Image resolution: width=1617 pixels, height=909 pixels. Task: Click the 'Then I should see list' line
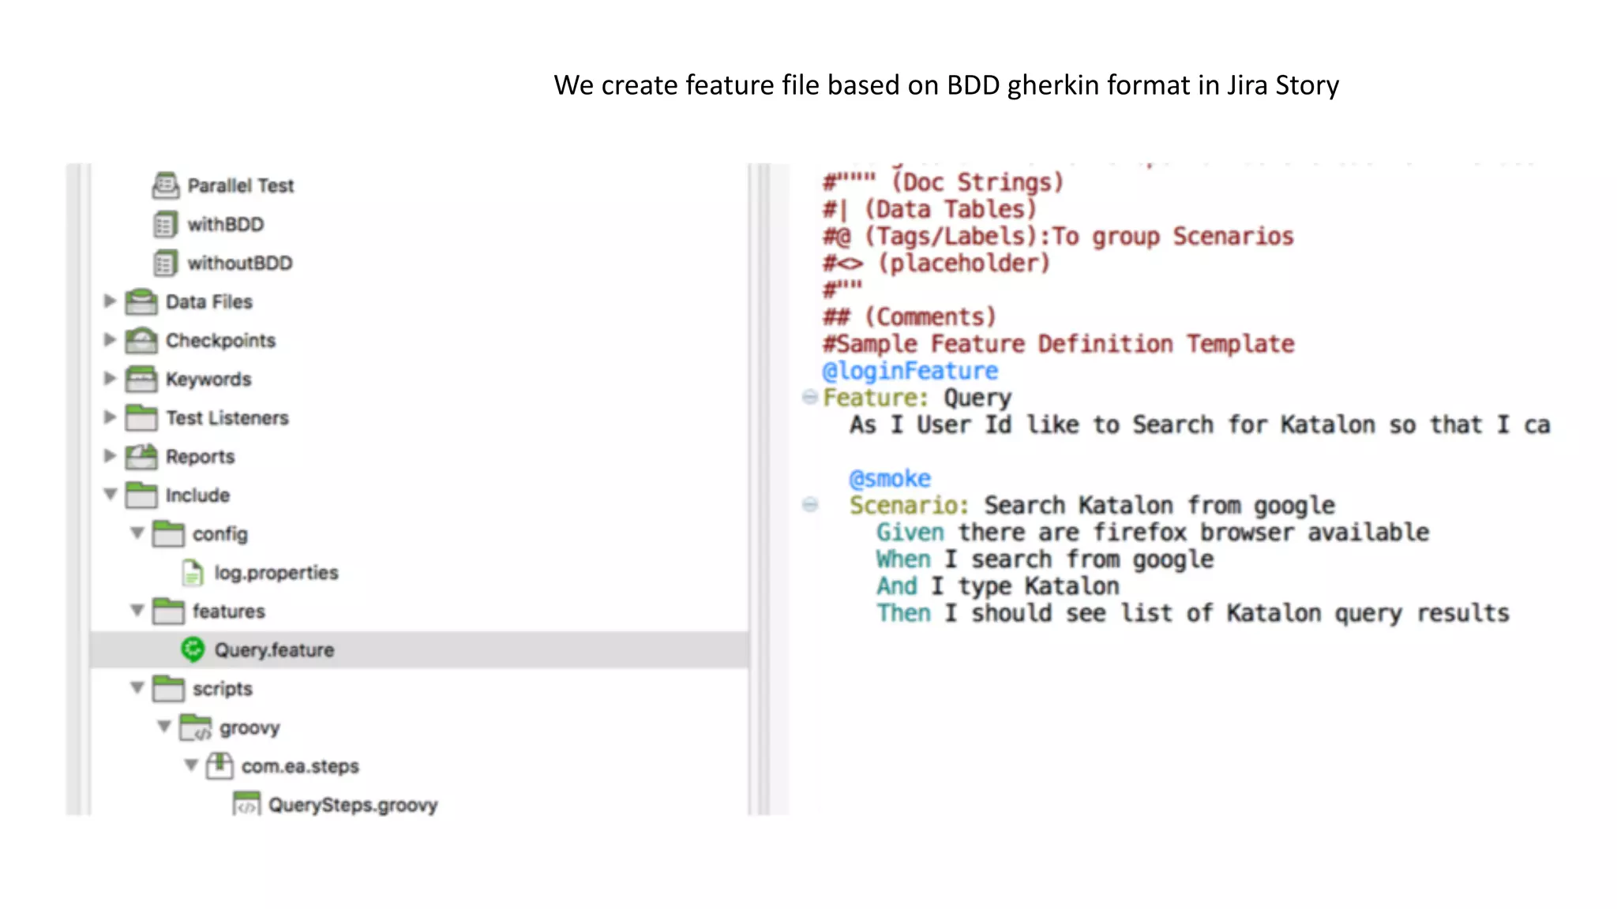[1193, 612]
